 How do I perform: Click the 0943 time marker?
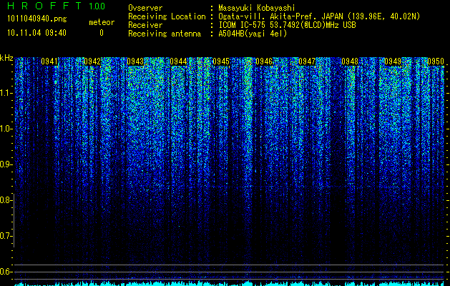[x=135, y=61]
